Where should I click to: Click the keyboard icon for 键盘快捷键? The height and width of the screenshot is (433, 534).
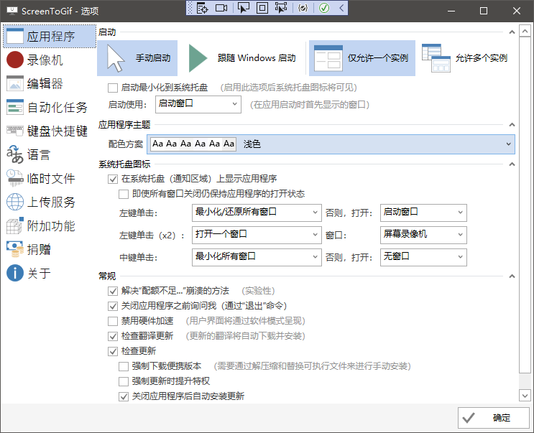[15, 131]
